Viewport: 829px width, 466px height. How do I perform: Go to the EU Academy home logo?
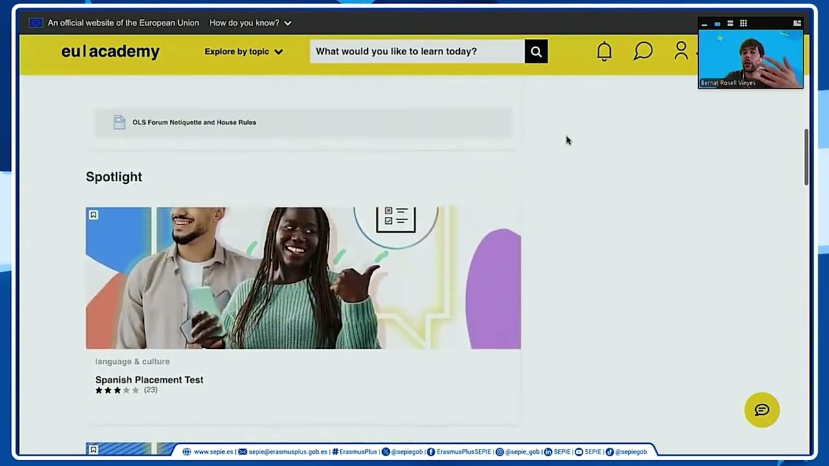click(110, 51)
